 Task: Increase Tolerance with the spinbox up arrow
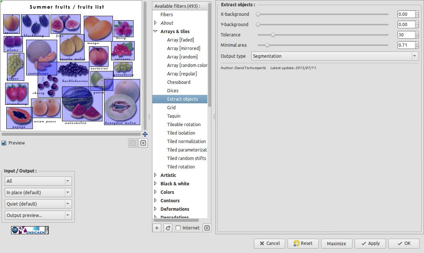point(417,33)
